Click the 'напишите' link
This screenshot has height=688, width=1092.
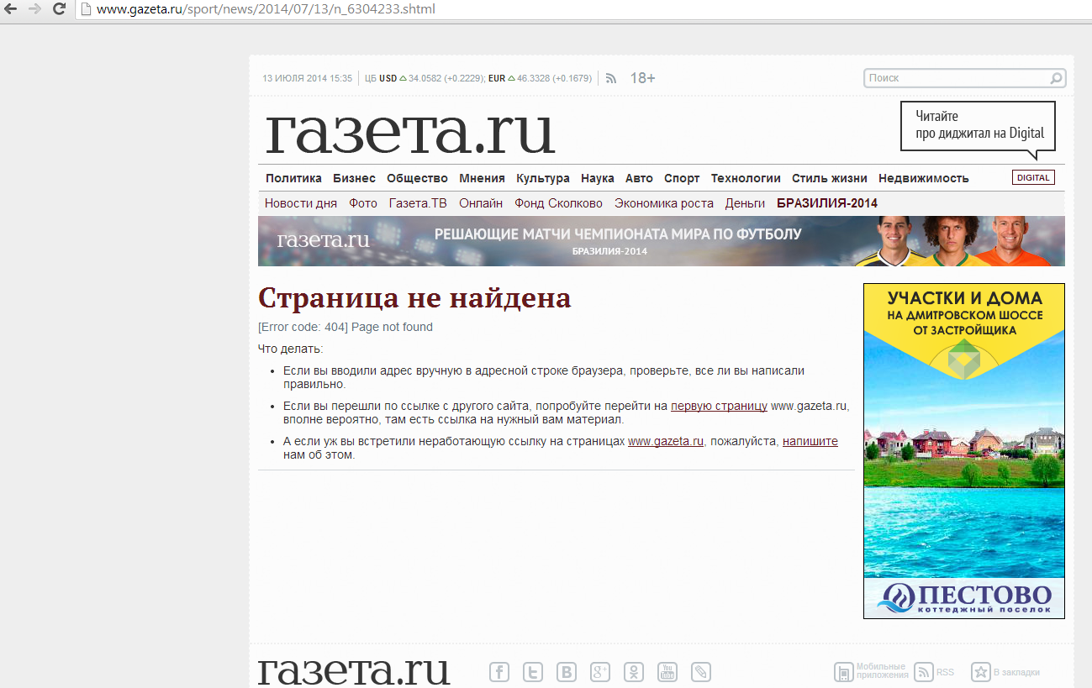coord(810,441)
